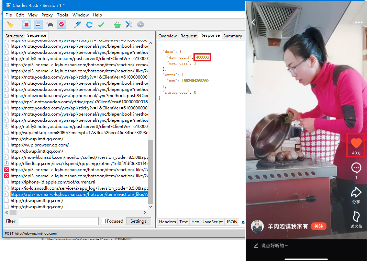Toggle the turtle Throttling icon
The image size is (367, 261).
pos(50,25)
